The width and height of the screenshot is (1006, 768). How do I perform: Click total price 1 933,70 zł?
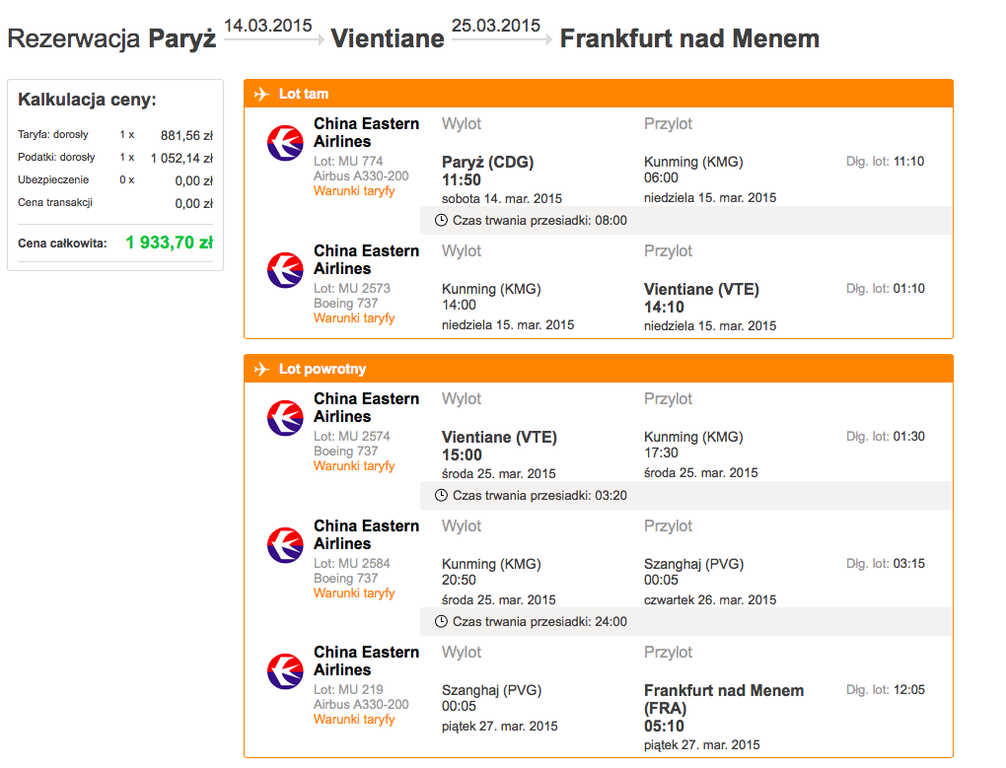coord(170,243)
